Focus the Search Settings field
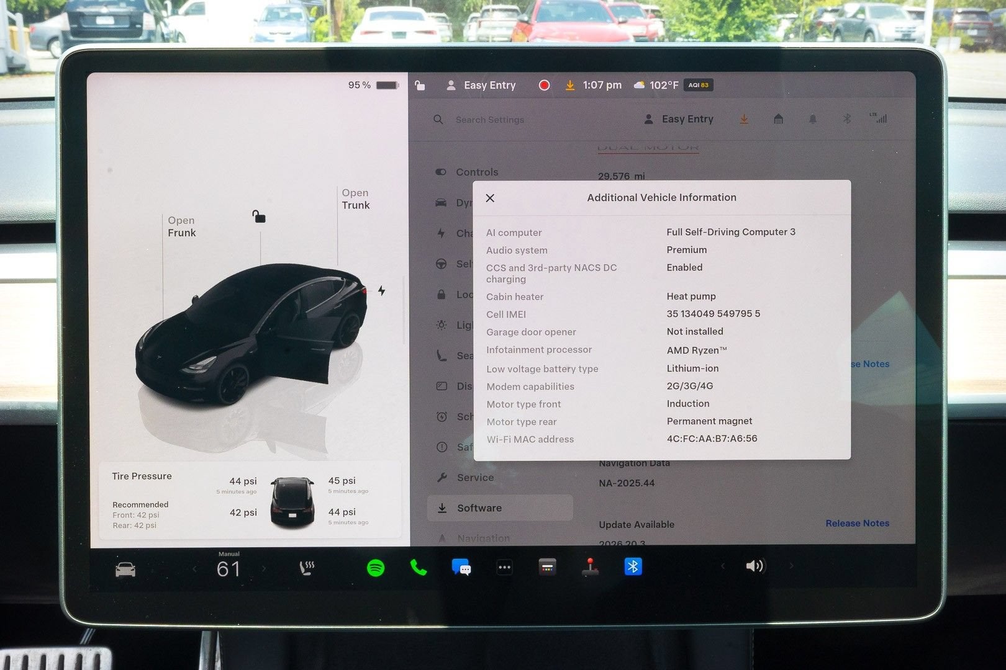Screen dimensions: 1006x670 click(490, 120)
